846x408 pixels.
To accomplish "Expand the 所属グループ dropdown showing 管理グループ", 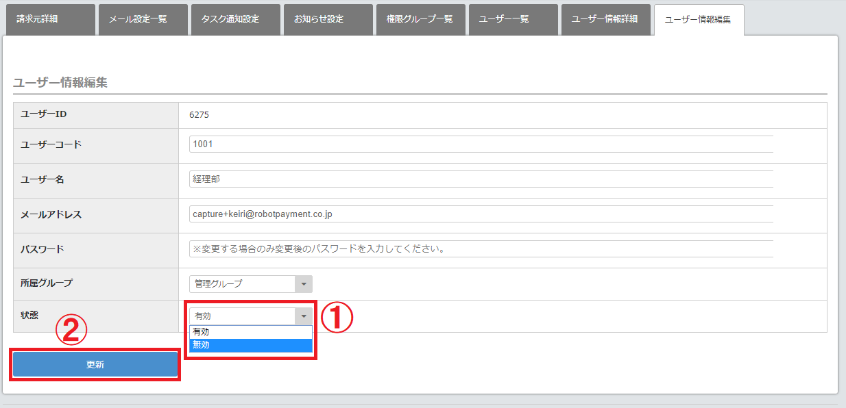I will pos(250,284).
